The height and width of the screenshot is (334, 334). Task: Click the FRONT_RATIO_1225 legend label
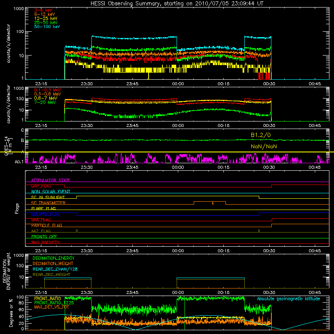pyautogui.click(x=54, y=303)
